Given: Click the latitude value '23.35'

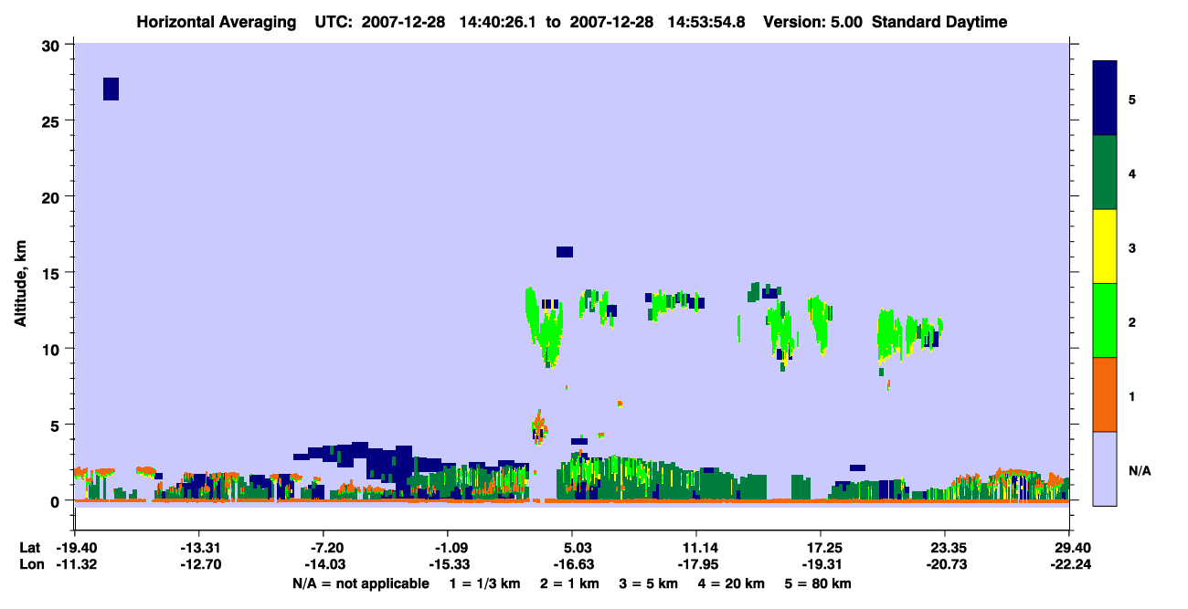Looking at the screenshot, I should pyautogui.click(x=945, y=548).
